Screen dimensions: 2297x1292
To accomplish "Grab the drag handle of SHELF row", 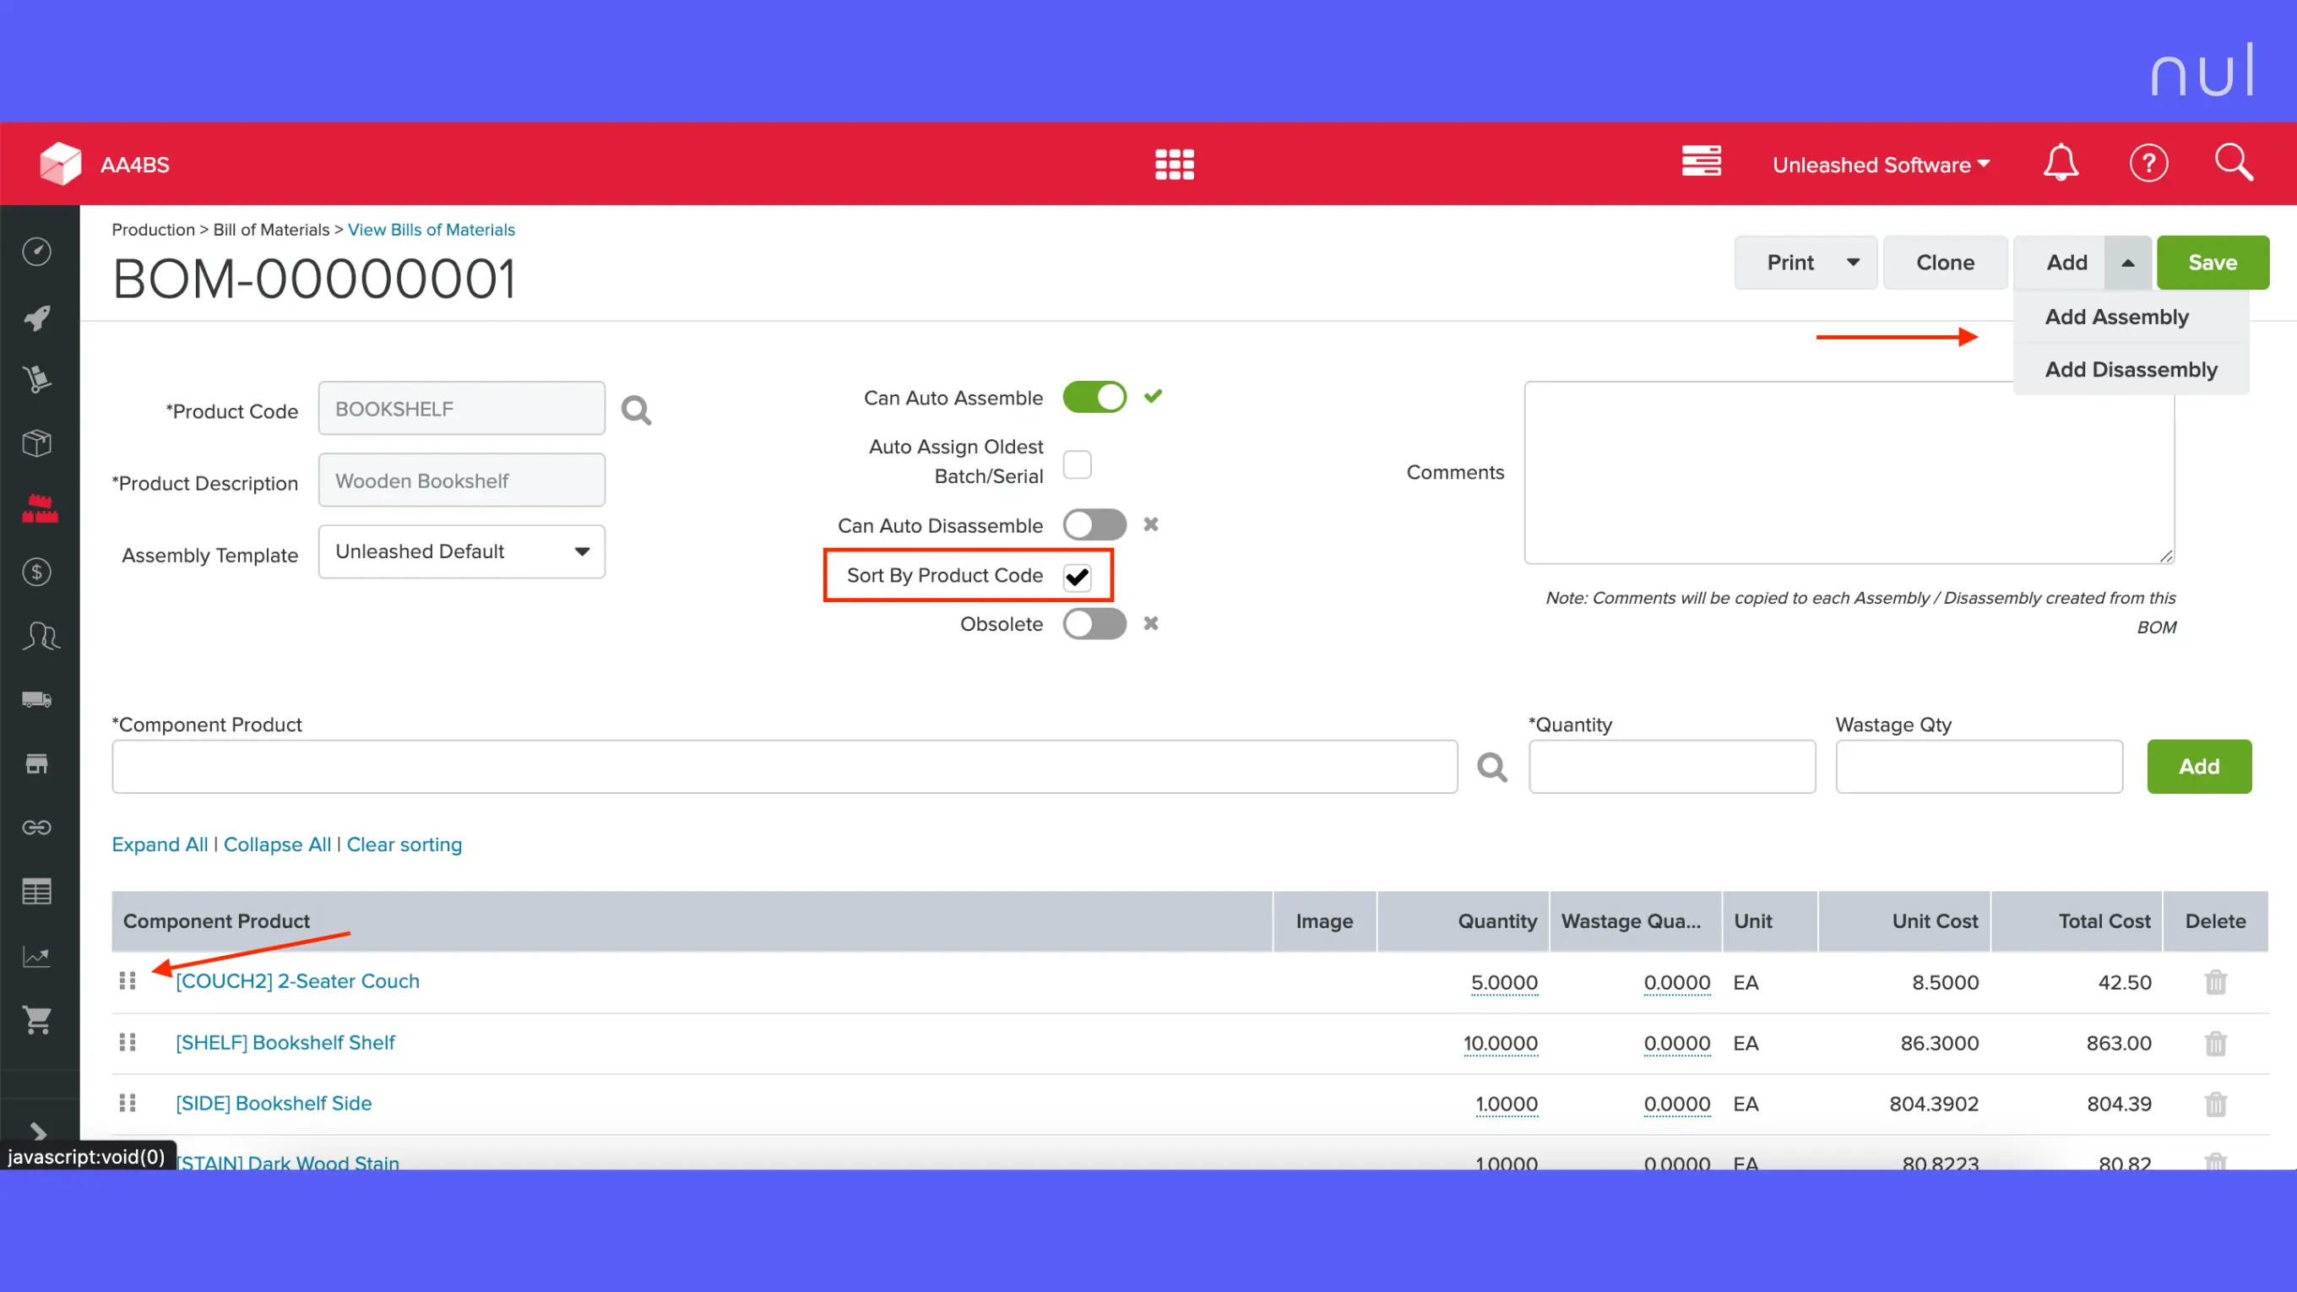I will click(128, 1041).
